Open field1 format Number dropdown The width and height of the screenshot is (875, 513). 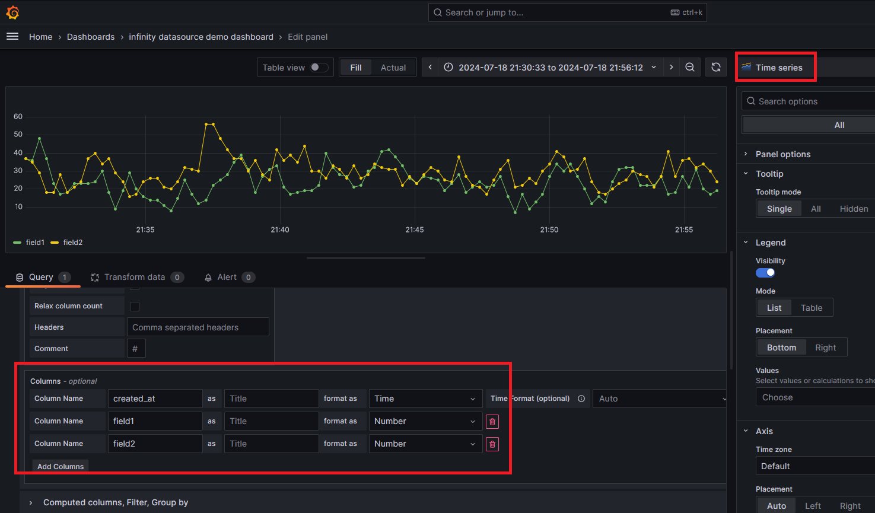coord(425,421)
